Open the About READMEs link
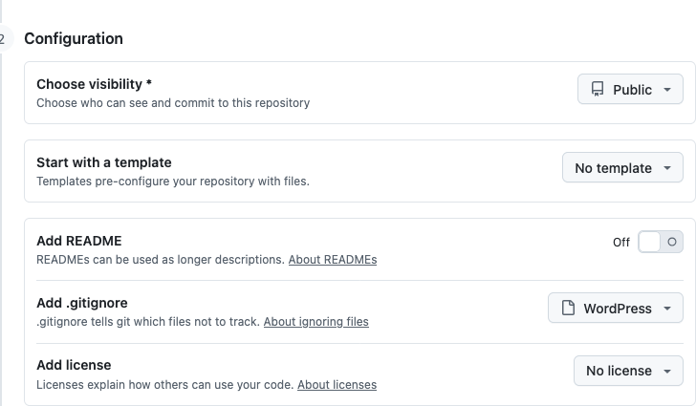Image resolution: width=696 pixels, height=406 pixels. point(333,260)
